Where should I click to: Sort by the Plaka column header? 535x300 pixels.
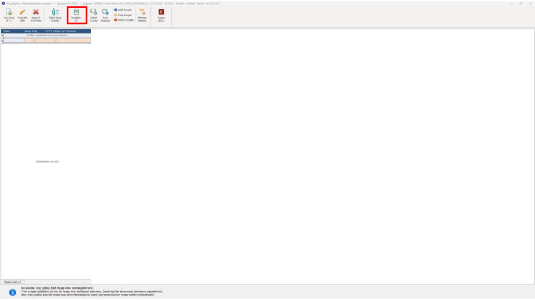(13, 31)
